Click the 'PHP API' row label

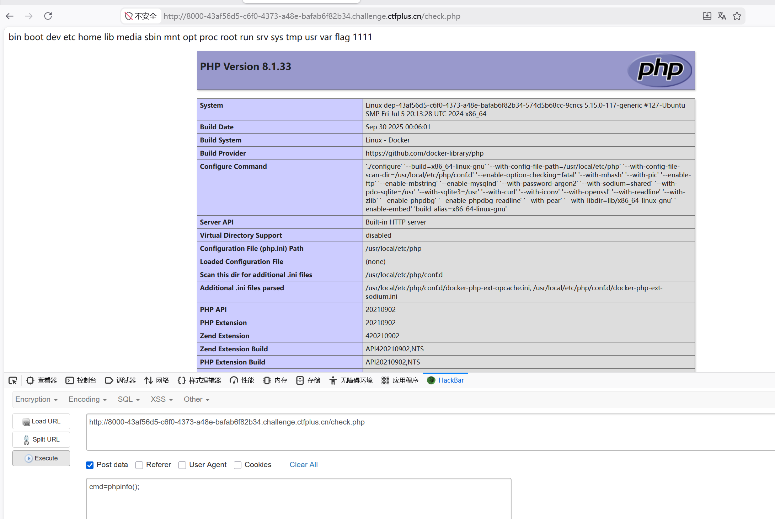(213, 309)
